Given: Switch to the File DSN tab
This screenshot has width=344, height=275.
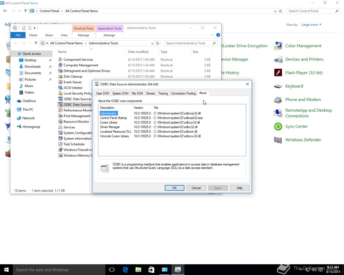Looking at the screenshot, I should [137, 93].
